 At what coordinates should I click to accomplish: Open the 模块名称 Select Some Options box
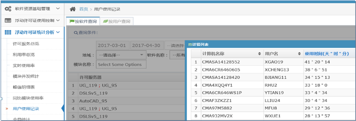(x=121, y=64)
